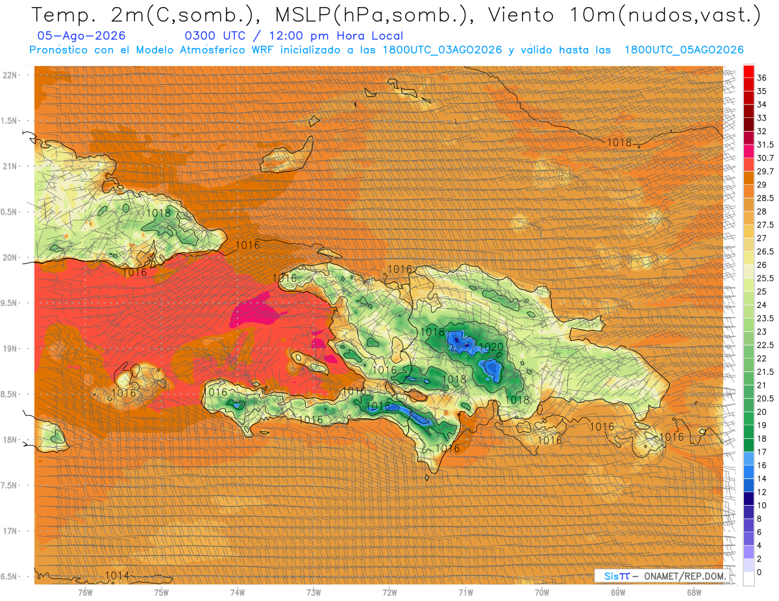Click the '70W' longitude axis label

pyautogui.click(x=542, y=593)
